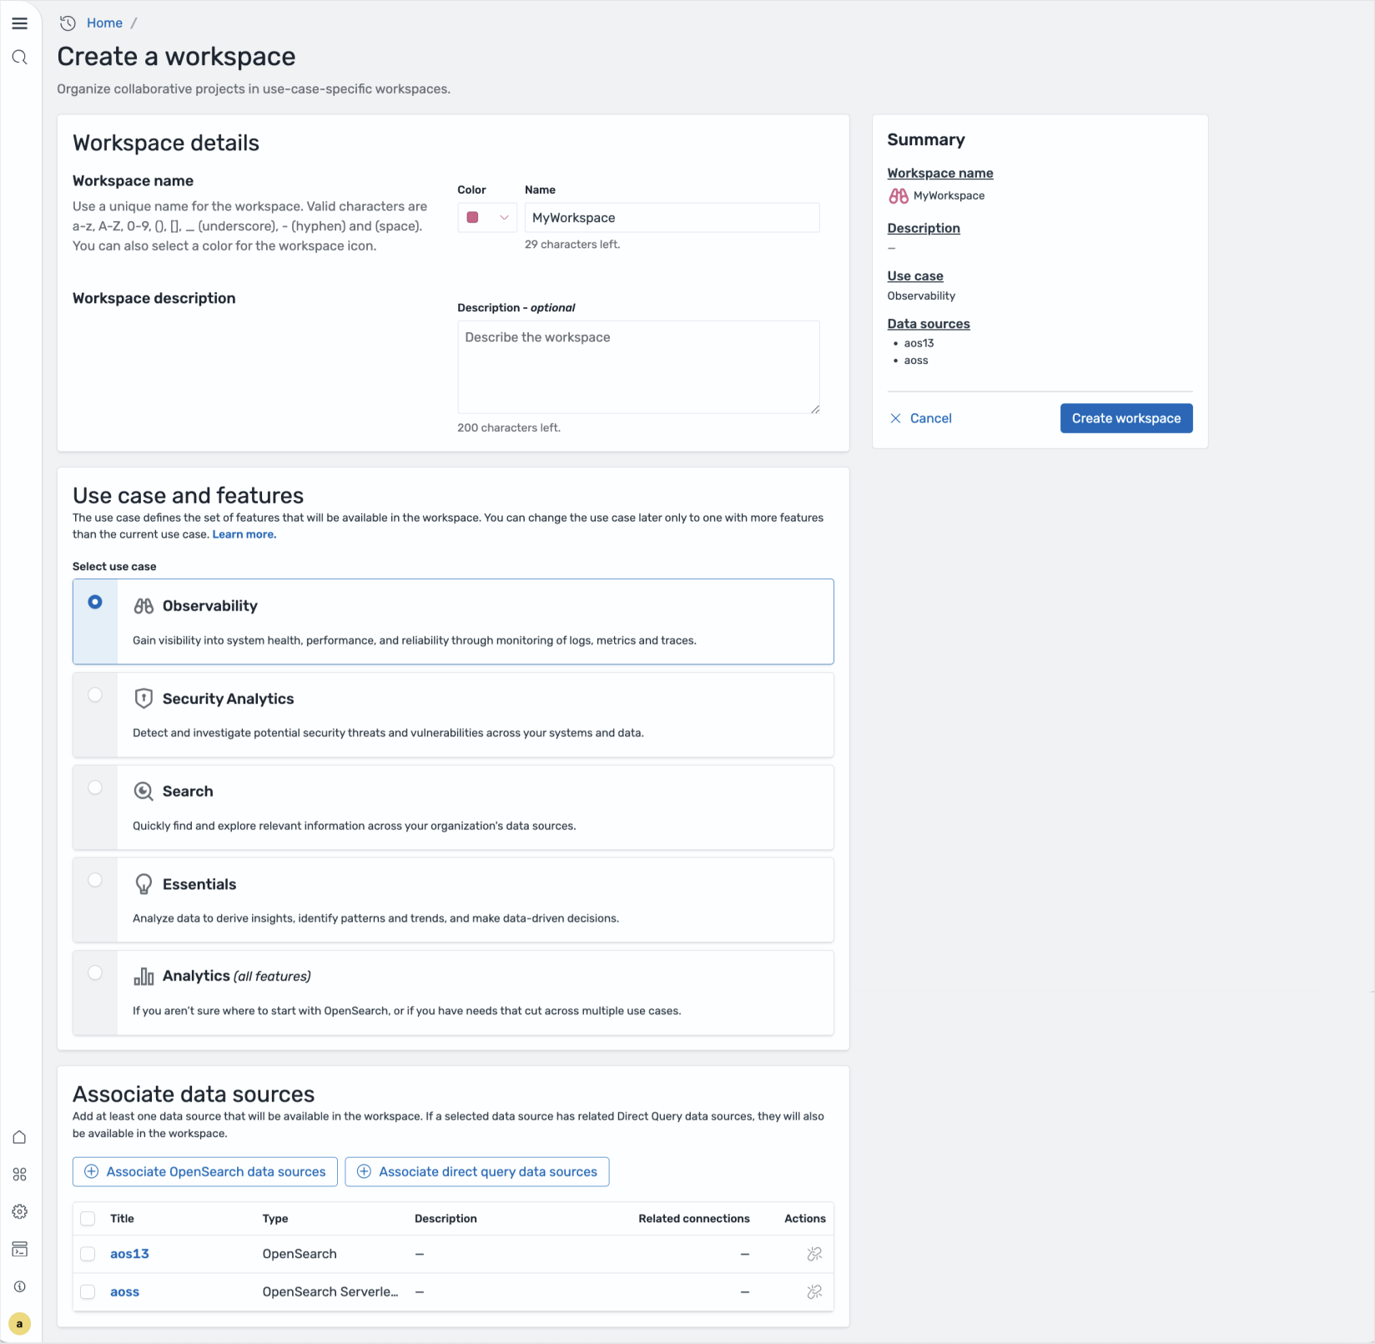Click Associate OpenSearch data sources button
Image resolution: width=1375 pixels, height=1344 pixels.
click(205, 1172)
